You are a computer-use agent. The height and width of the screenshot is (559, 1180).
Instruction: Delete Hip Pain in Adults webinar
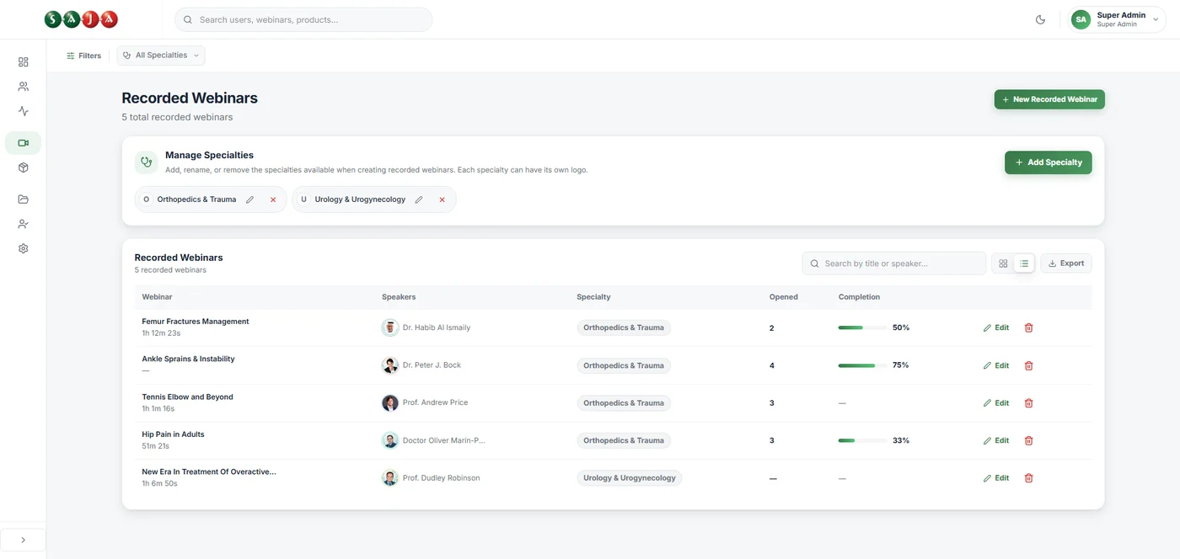point(1028,440)
